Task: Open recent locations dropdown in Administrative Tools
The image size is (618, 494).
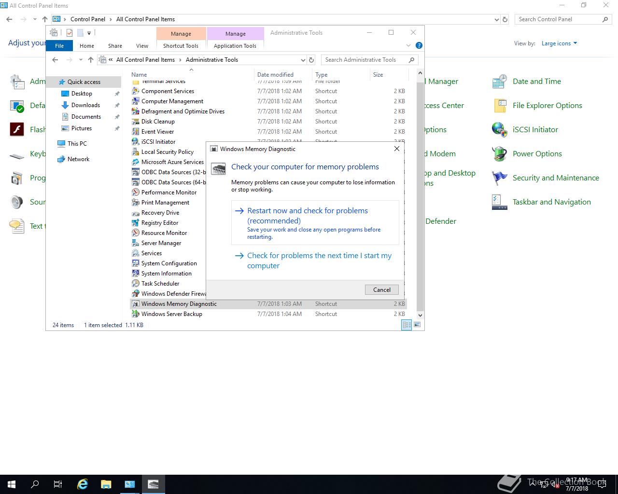Action: (x=81, y=60)
